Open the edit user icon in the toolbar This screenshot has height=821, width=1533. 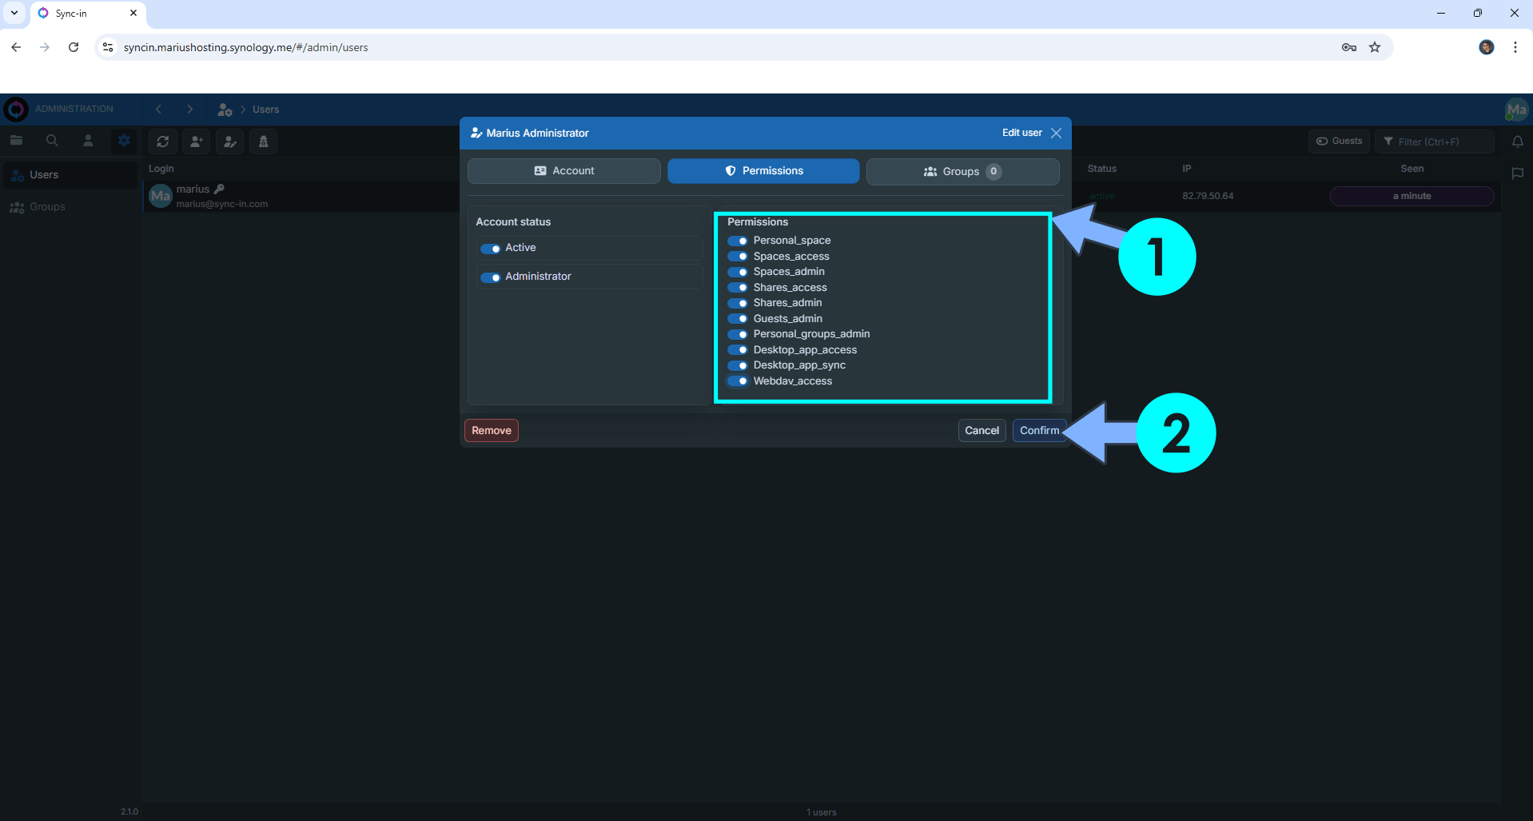pyautogui.click(x=229, y=141)
